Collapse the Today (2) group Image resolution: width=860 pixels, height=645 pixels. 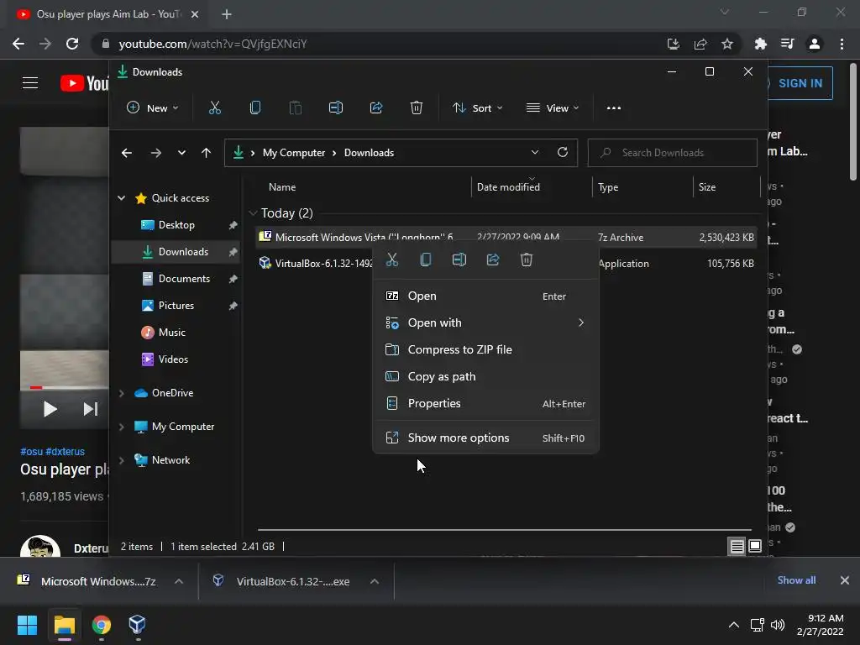253,212
